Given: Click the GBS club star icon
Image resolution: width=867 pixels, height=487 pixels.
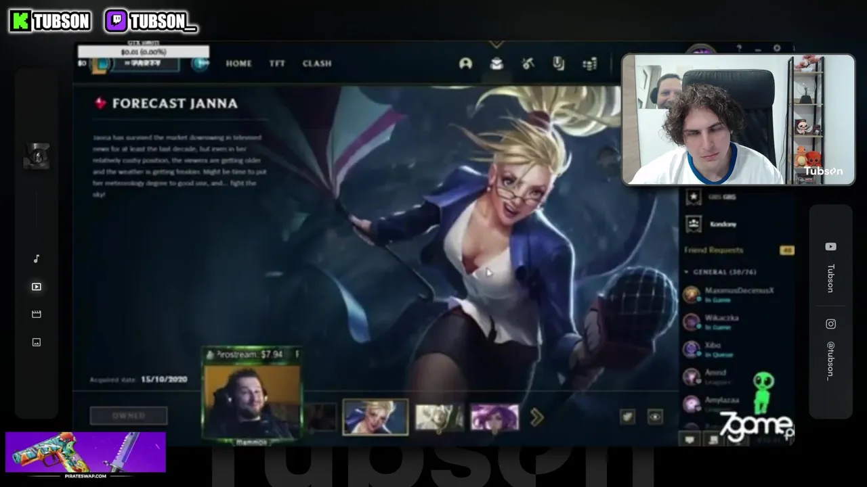Looking at the screenshot, I should pyautogui.click(x=693, y=198).
